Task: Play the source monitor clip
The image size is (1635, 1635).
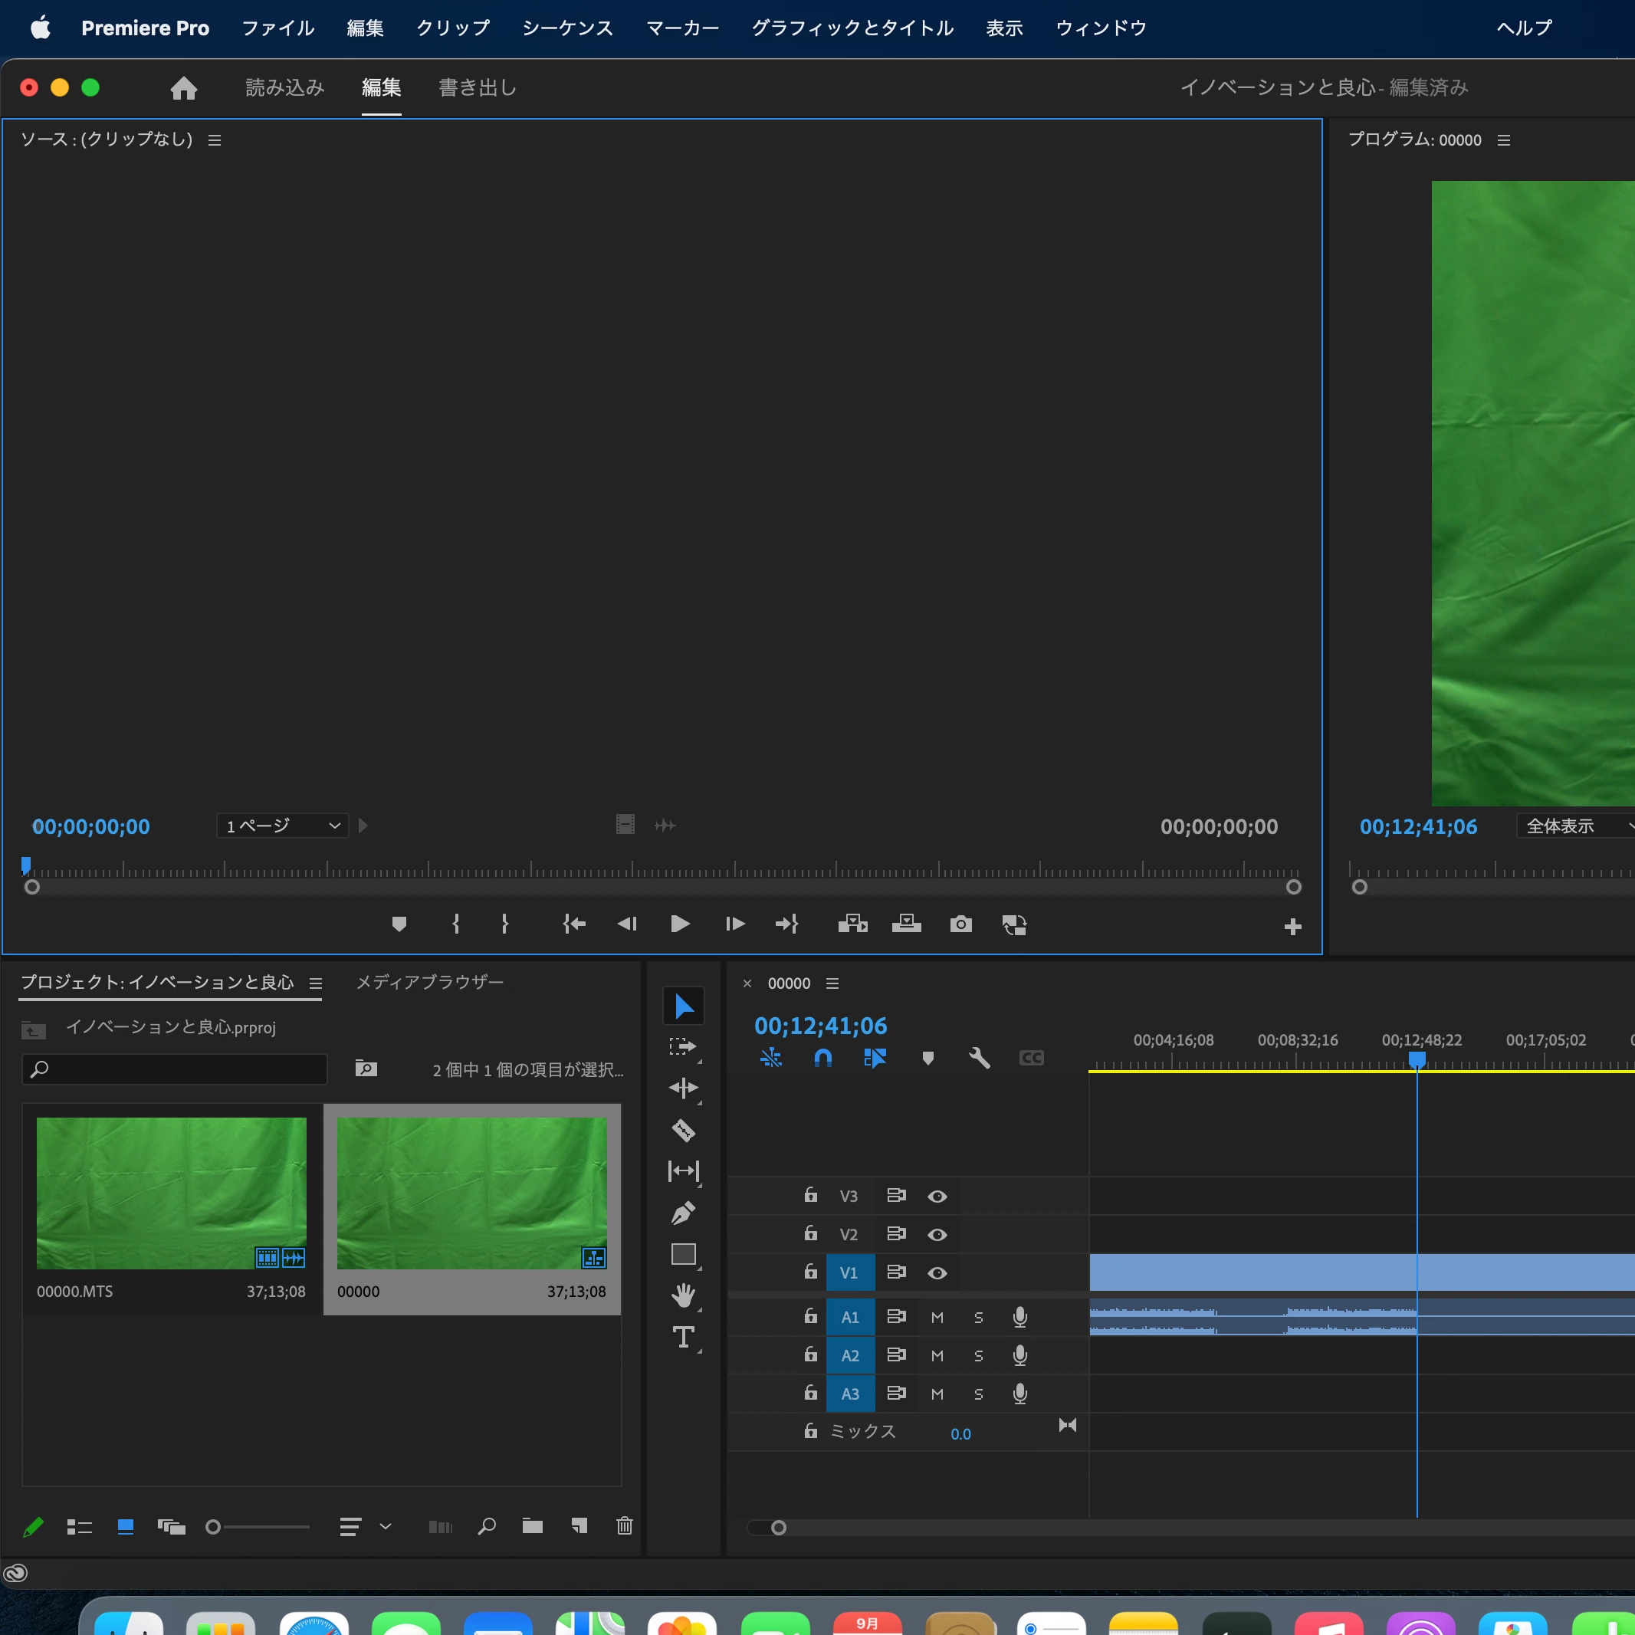Action: [680, 924]
